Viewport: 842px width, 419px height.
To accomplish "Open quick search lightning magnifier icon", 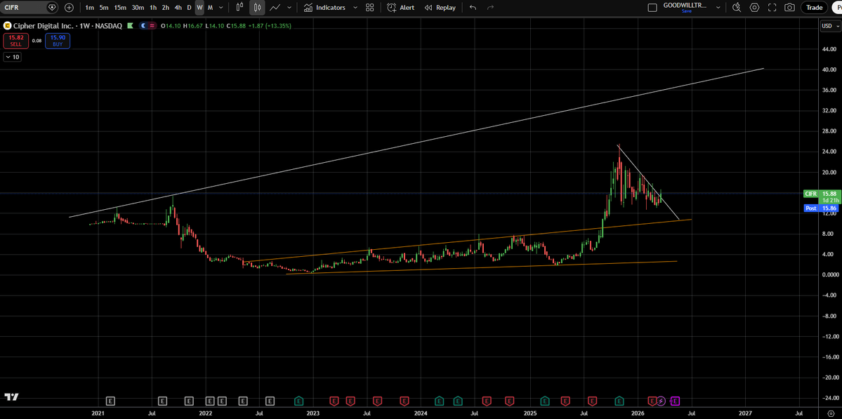I will 737,8.
